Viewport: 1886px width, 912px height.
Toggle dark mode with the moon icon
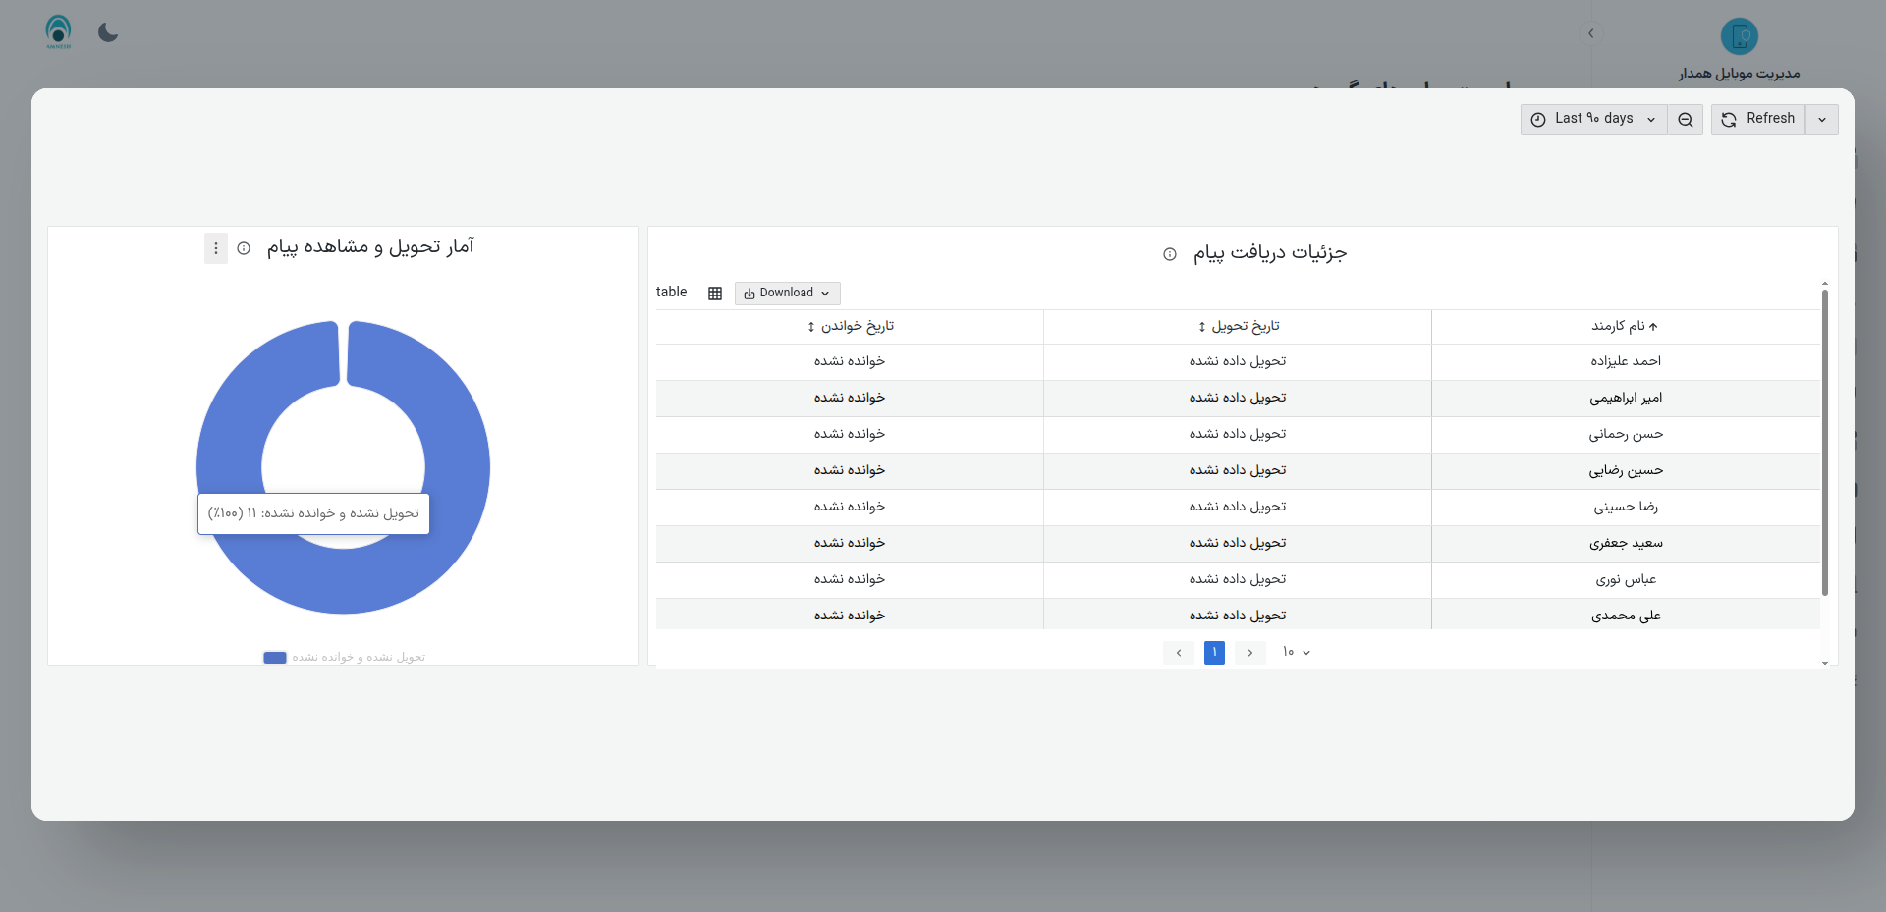click(x=107, y=32)
